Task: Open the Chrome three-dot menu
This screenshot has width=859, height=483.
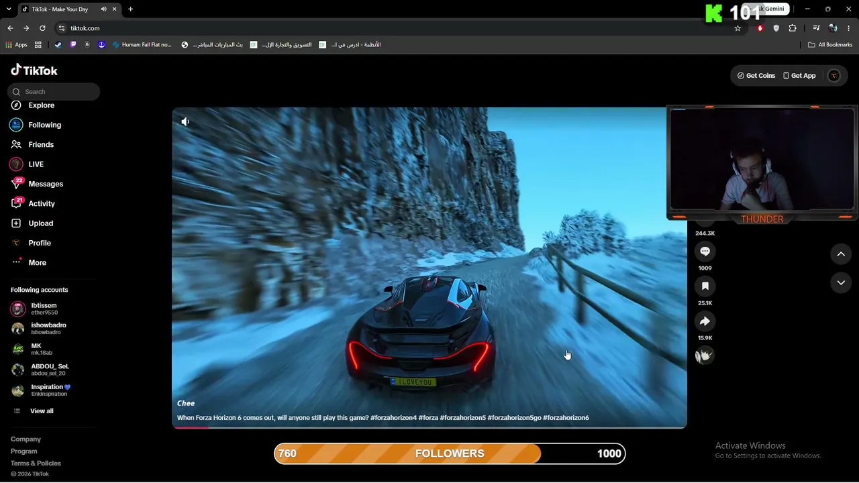Action: pos(849,28)
